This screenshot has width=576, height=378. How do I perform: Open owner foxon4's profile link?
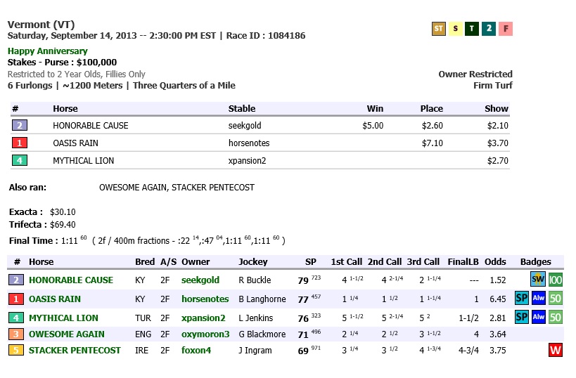(x=197, y=351)
